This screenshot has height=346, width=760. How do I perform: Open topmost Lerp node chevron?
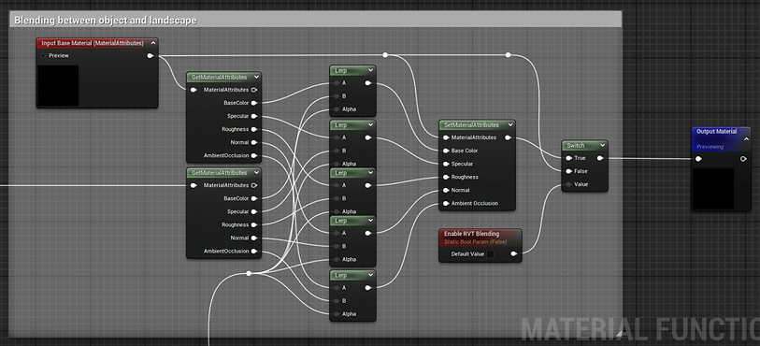pos(371,70)
